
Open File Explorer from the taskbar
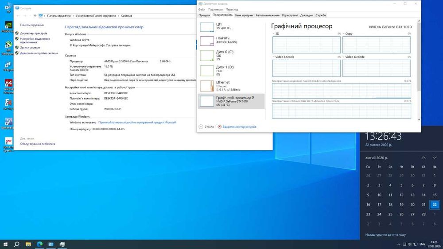point(28,244)
